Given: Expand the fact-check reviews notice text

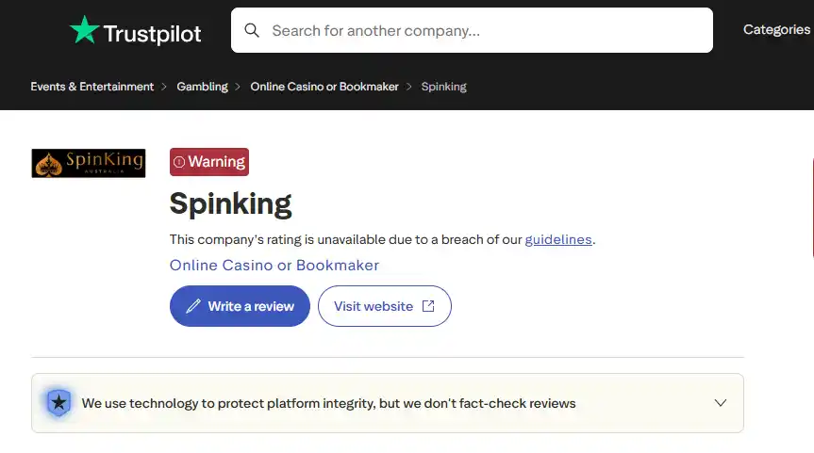Looking at the screenshot, I should click(x=328, y=403).
